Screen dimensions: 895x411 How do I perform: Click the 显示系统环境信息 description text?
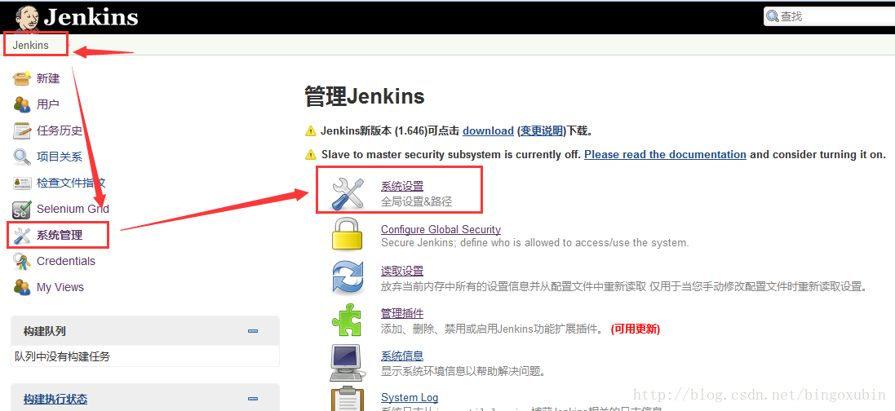463,372
